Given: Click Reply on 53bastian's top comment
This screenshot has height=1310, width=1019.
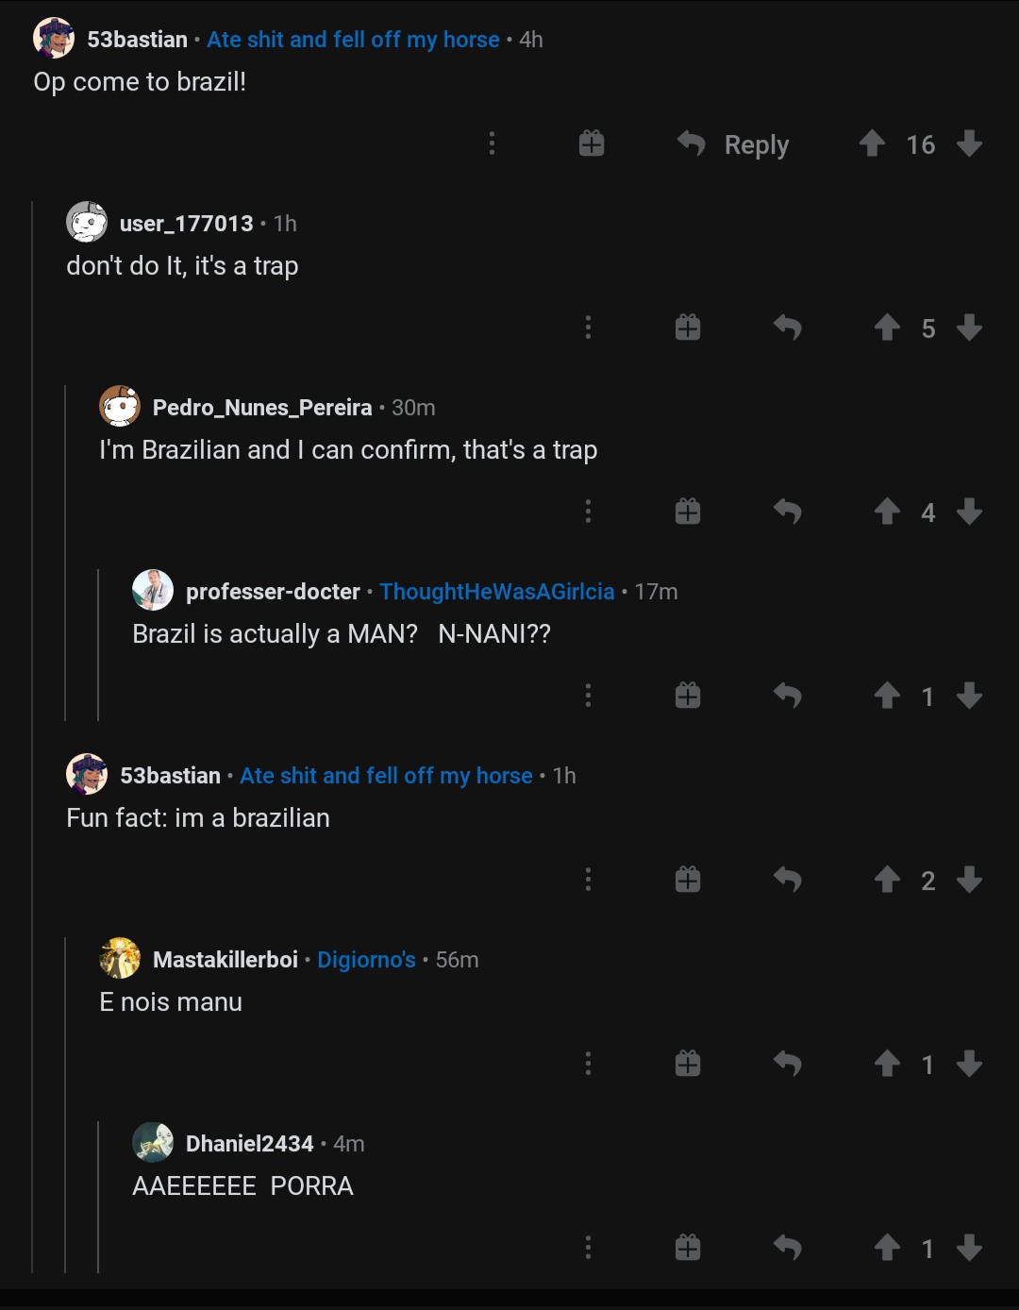Looking at the screenshot, I should click(x=734, y=144).
